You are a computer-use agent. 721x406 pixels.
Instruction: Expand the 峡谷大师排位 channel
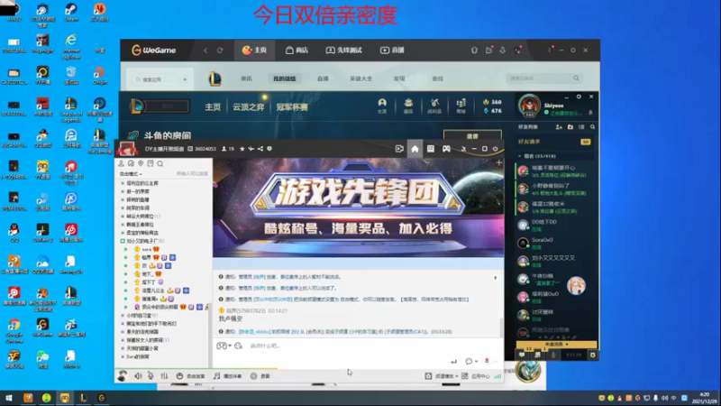tap(123, 217)
